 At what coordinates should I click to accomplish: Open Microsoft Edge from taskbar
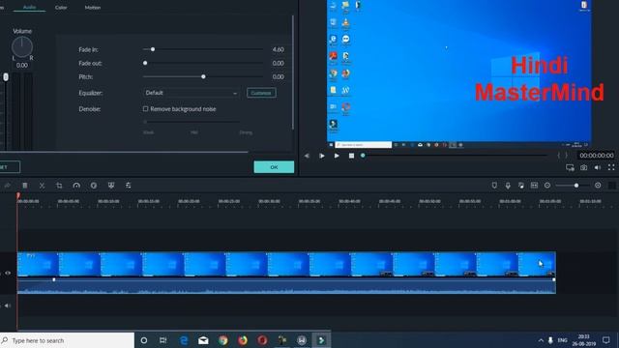184,340
